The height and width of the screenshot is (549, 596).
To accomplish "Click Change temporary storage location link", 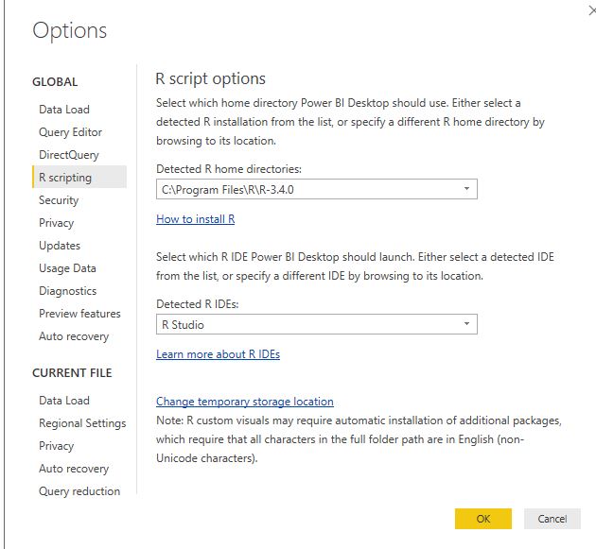I will 245,402.
